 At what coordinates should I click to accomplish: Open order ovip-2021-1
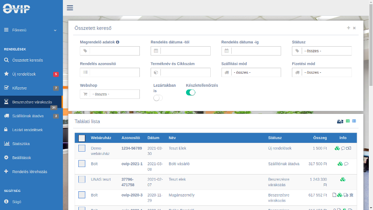(x=132, y=164)
